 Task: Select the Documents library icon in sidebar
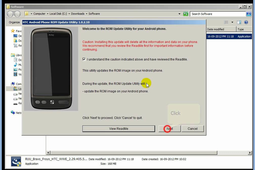15,60
